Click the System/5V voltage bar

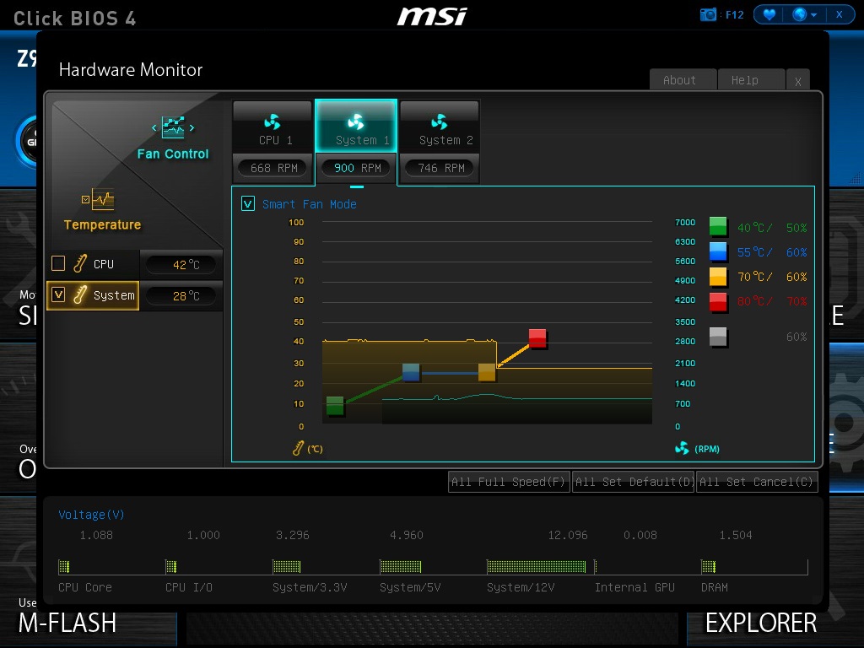401,566
